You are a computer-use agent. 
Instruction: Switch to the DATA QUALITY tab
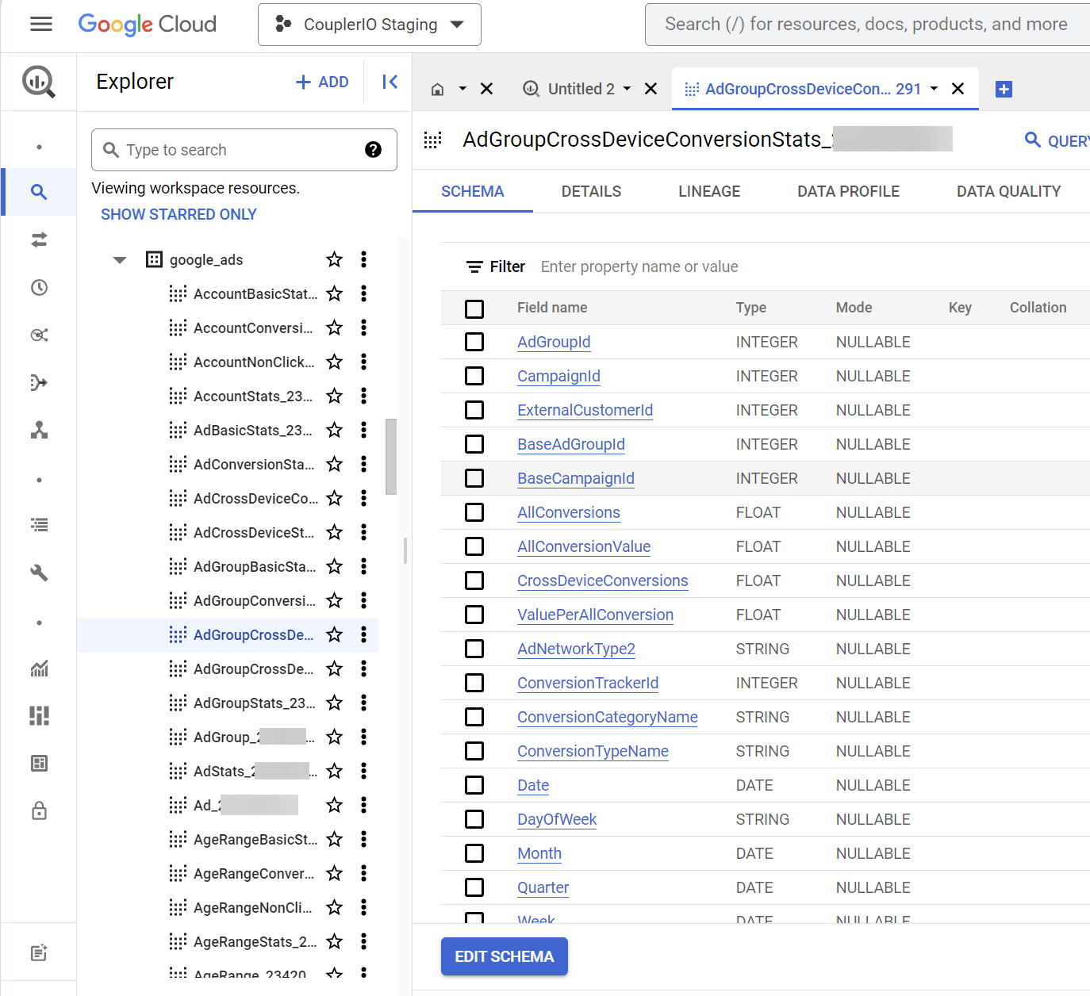[x=1008, y=191]
